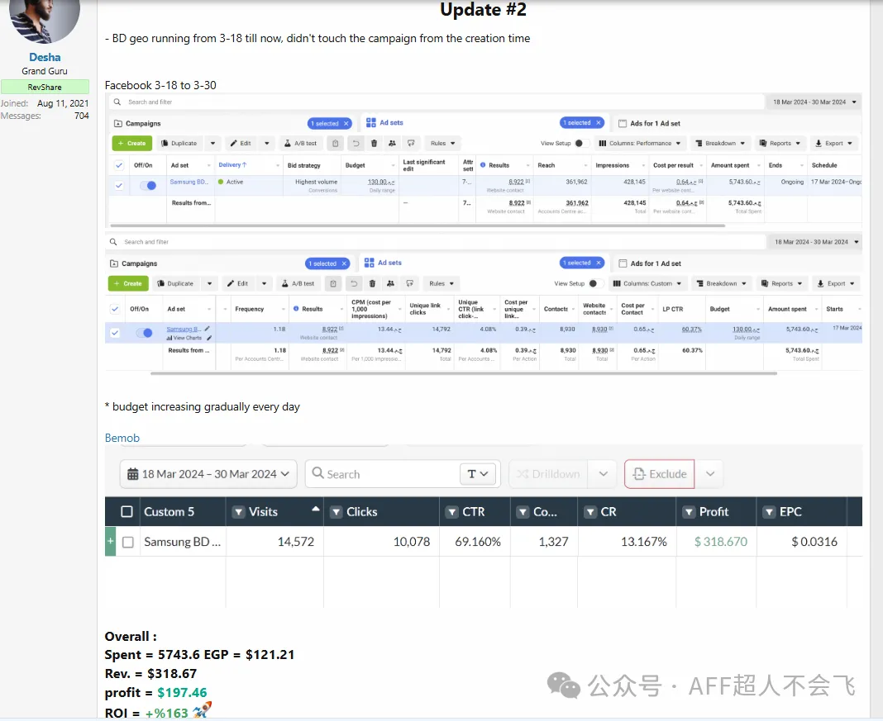Open the T dropdown in Bemob search
The height and width of the screenshot is (721, 883).
click(x=478, y=474)
